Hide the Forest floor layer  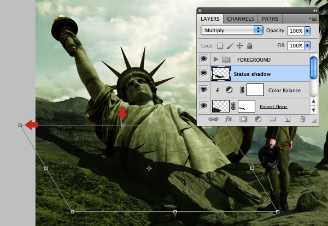point(203,106)
